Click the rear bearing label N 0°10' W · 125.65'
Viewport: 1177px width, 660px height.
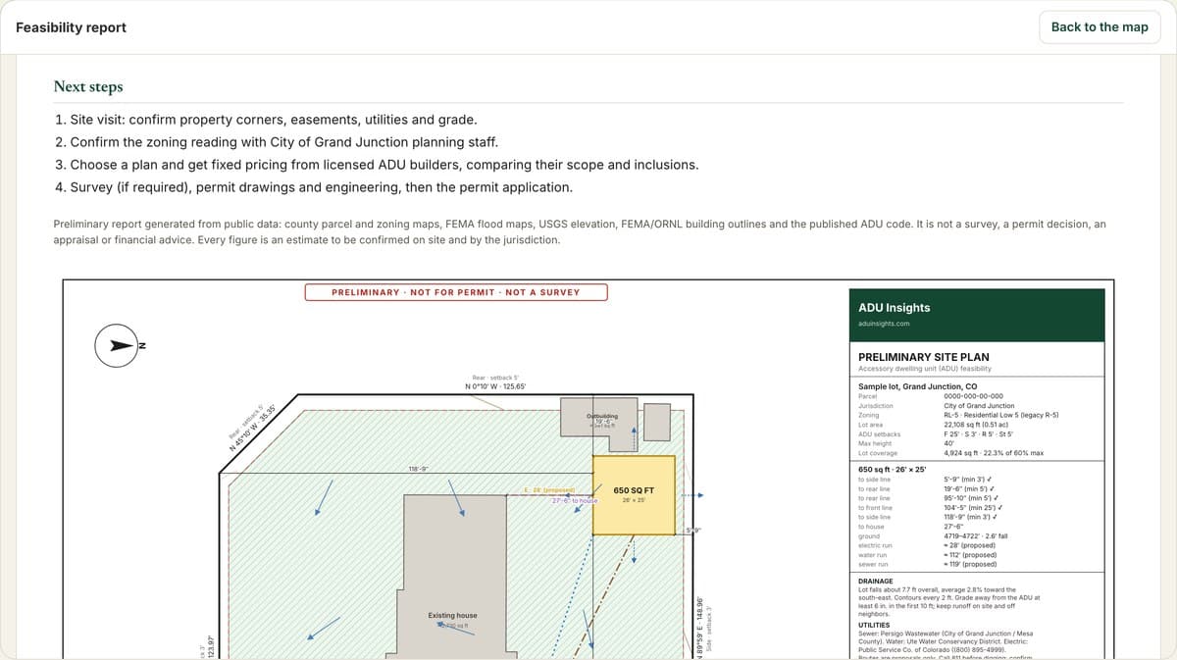494,386
